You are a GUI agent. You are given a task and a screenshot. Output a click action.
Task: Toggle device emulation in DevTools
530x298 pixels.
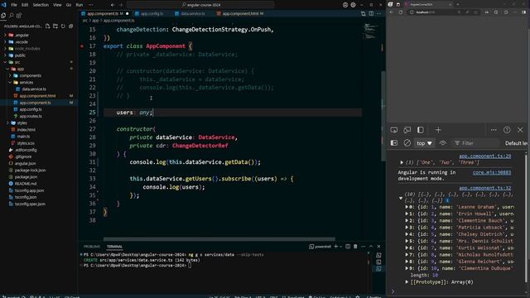(x=407, y=130)
